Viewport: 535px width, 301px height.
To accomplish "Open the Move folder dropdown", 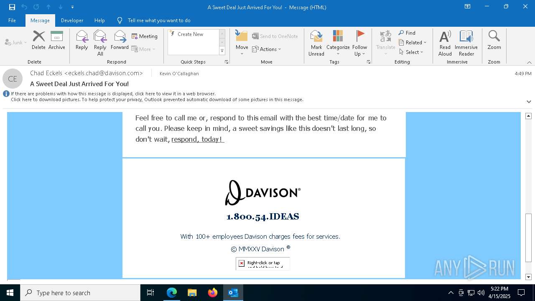I will [242, 43].
